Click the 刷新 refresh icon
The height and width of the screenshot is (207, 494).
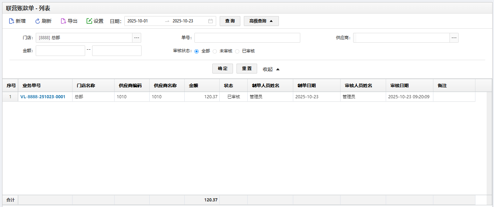pyautogui.click(x=37, y=21)
